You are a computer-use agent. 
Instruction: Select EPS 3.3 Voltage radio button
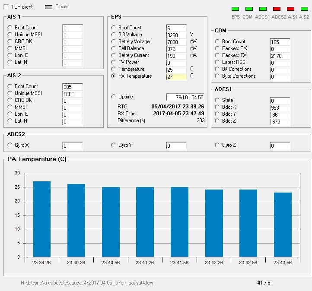113,35
